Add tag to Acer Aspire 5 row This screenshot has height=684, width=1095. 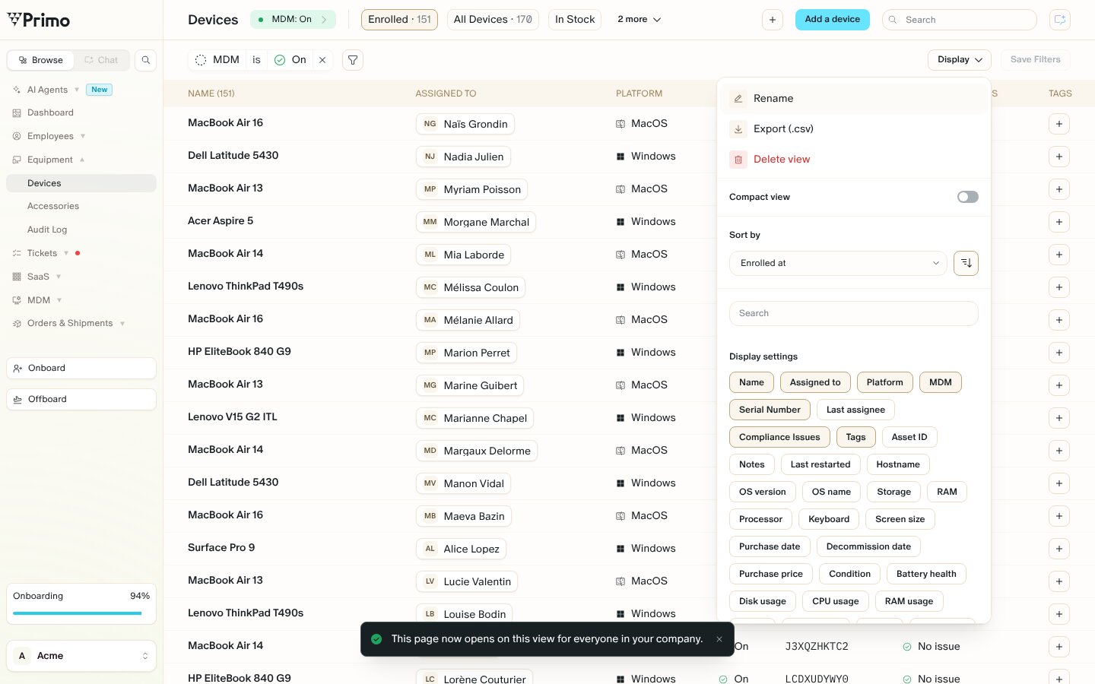tap(1059, 222)
